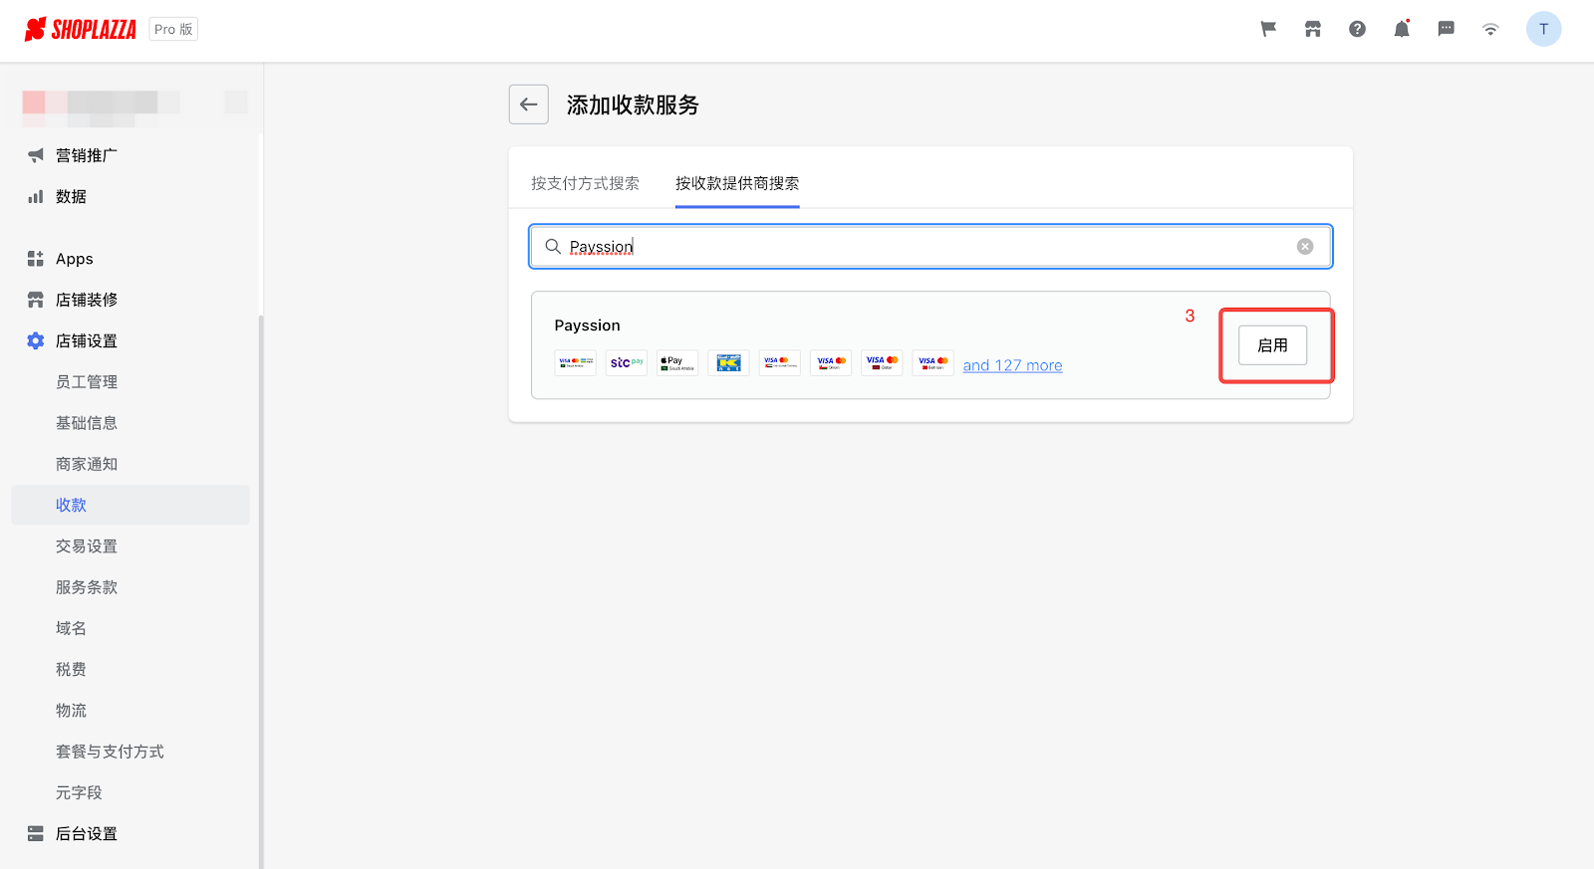Enable Payssion with the 启用 button
The width and height of the screenshot is (1594, 869).
pos(1273,345)
